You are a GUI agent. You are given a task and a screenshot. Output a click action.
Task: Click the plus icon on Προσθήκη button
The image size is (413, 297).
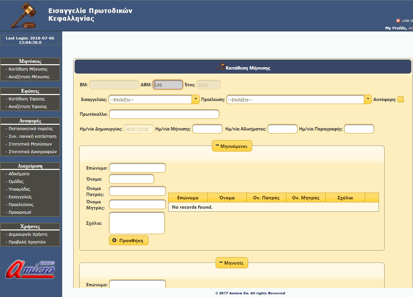(x=114, y=240)
